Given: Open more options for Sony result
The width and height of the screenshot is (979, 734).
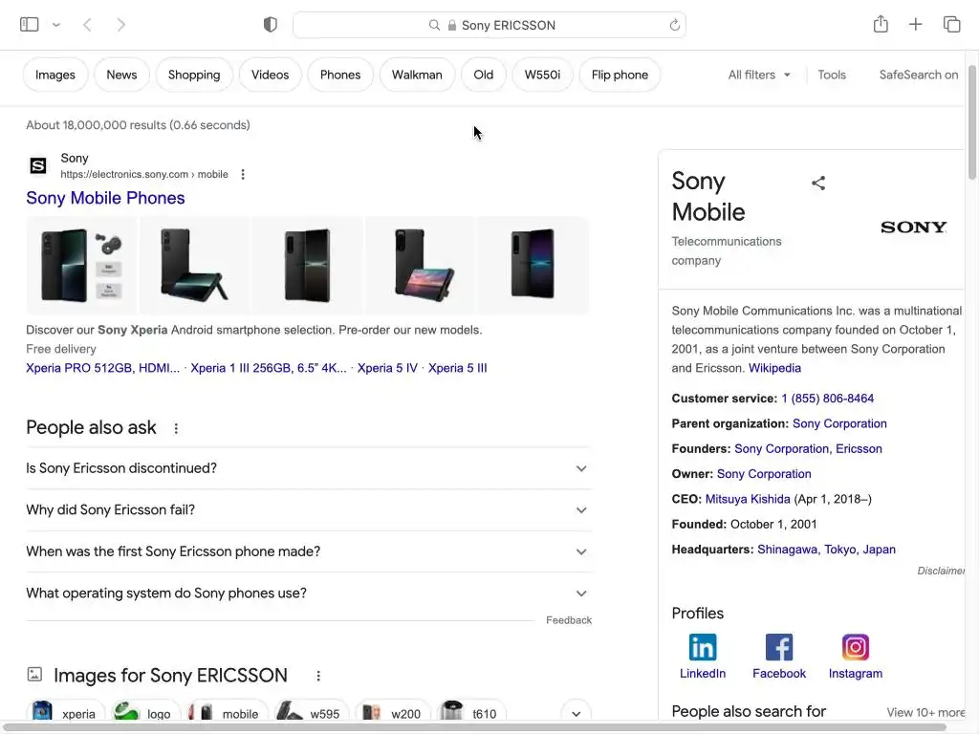Looking at the screenshot, I should [243, 174].
